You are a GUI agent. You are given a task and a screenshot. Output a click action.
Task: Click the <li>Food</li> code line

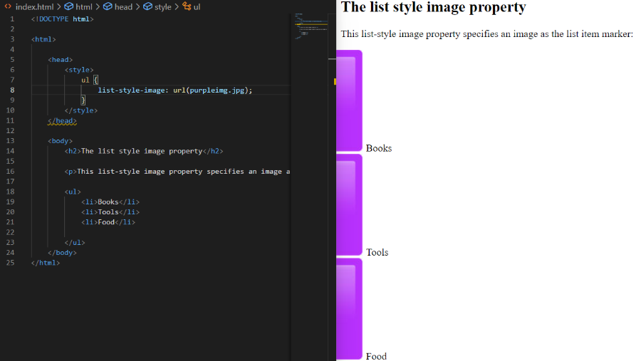point(108,222)
